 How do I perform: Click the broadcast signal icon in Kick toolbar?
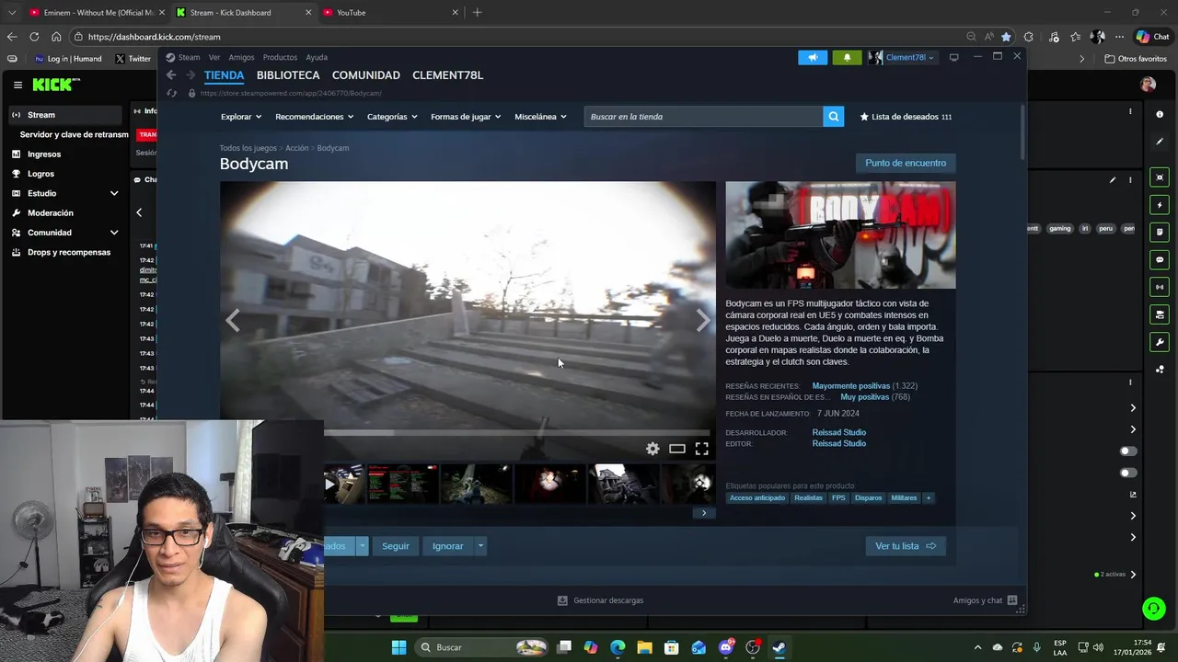(x=1160, y=287)
